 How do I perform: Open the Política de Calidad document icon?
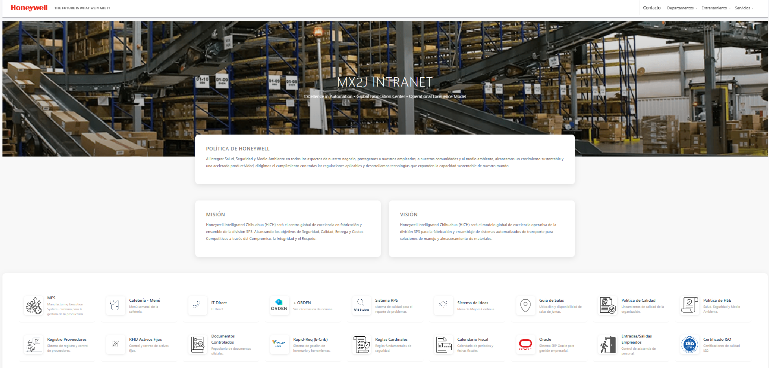click(607, 305)
